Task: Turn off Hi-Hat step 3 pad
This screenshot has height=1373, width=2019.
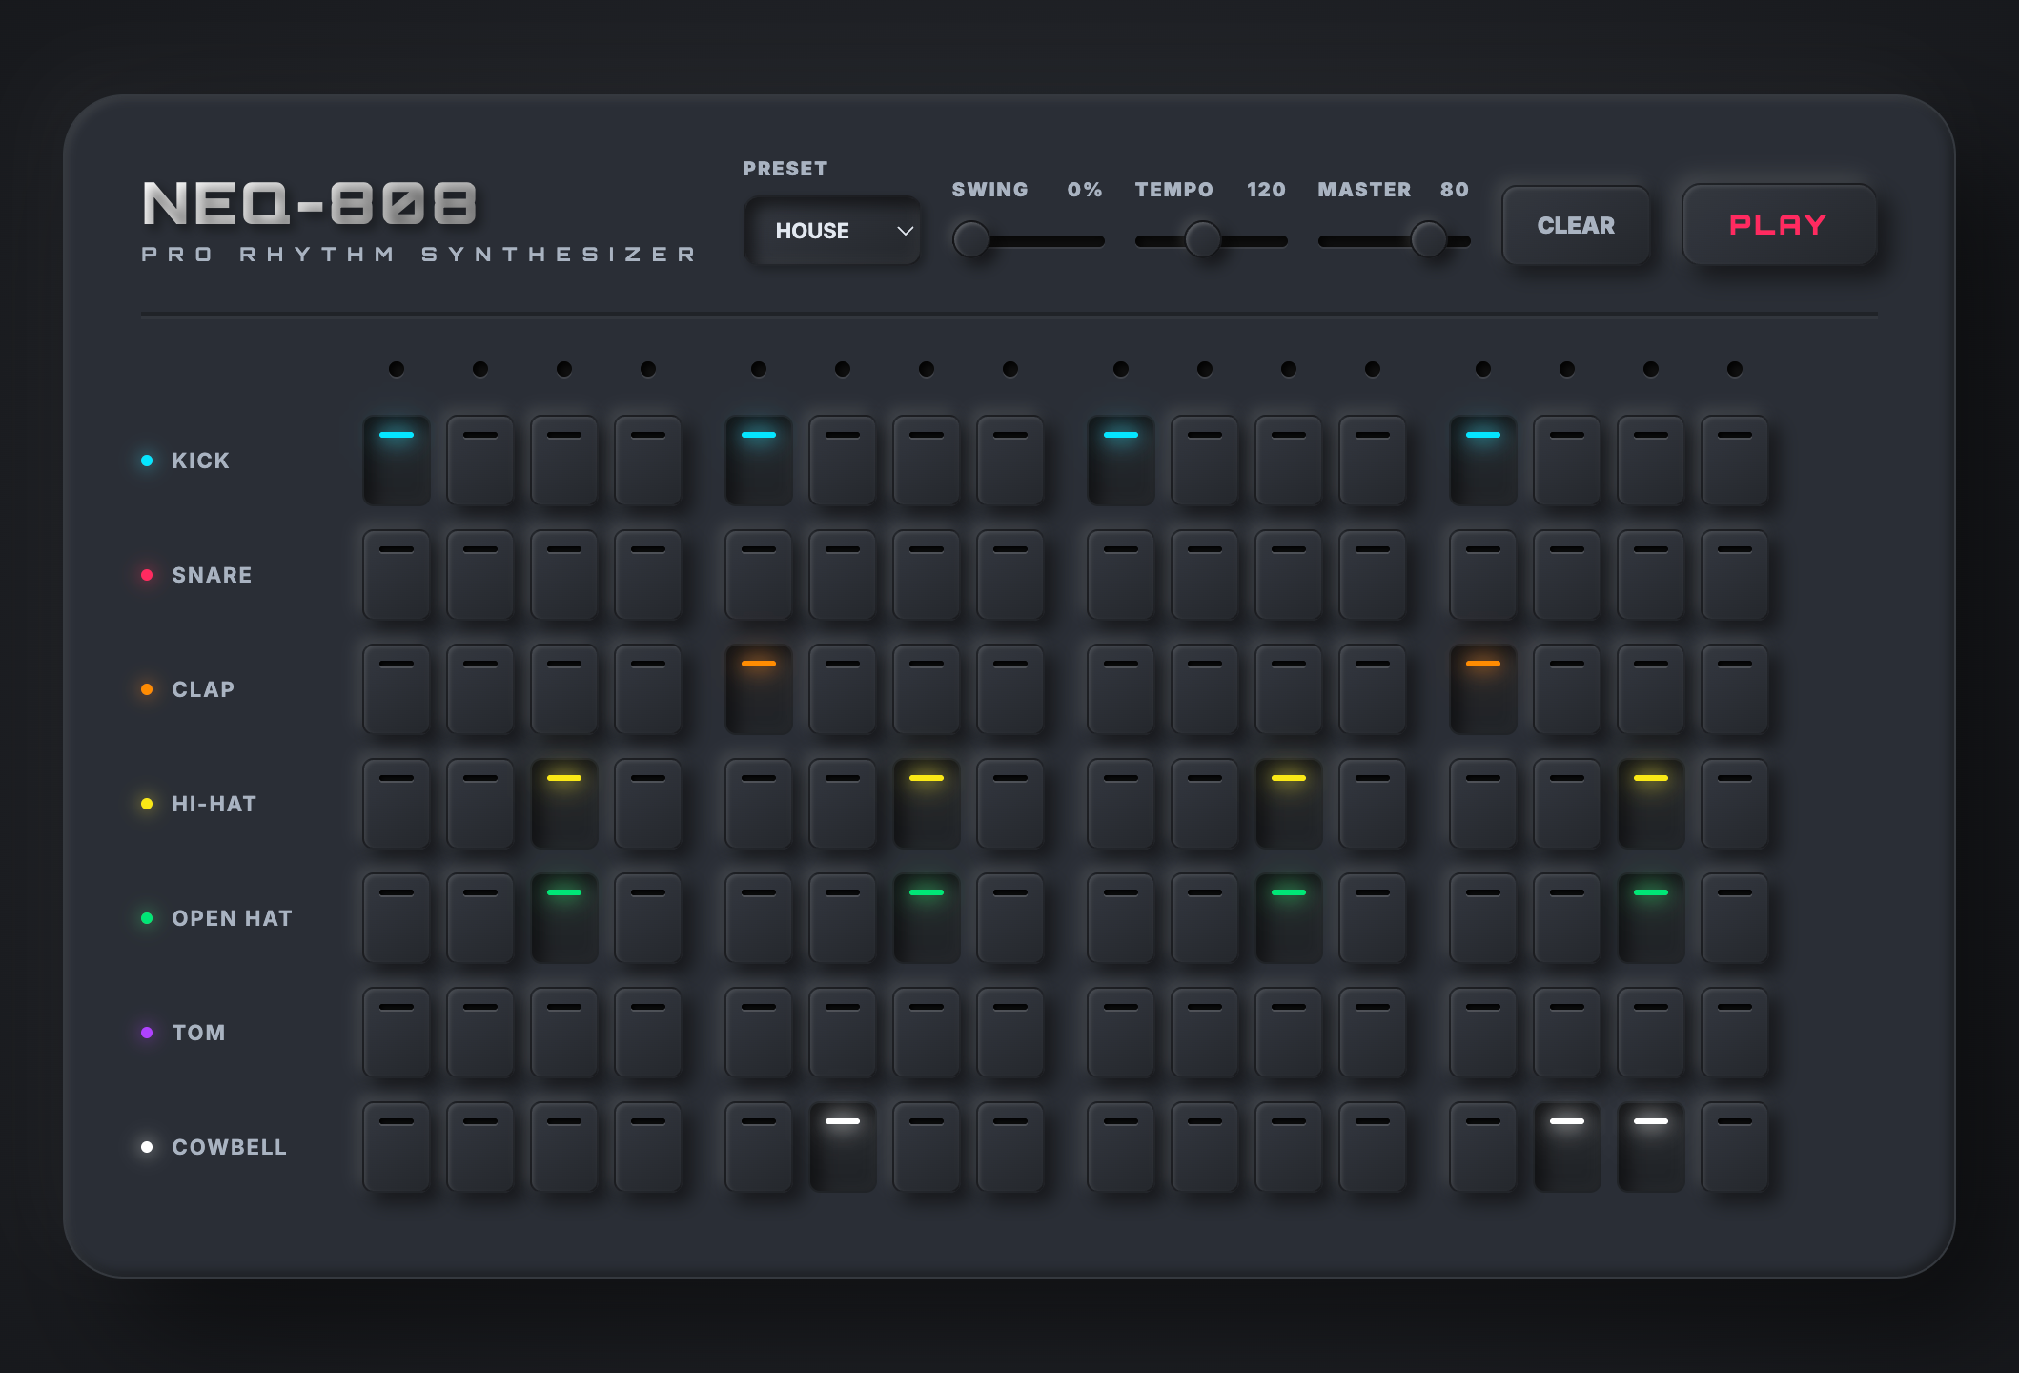Action: [x=564, y=804]
